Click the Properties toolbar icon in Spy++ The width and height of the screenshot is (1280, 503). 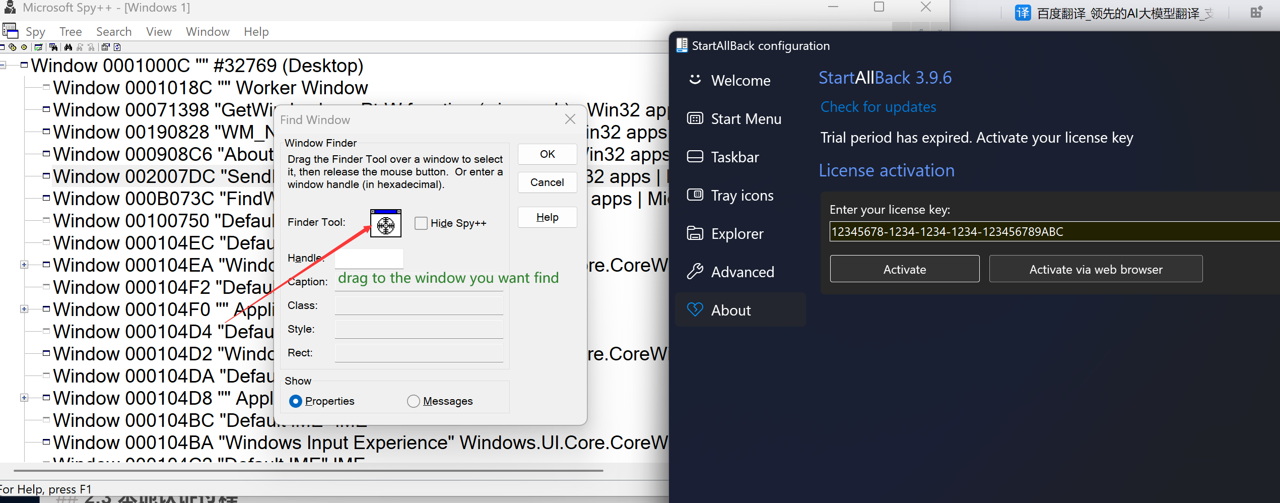pos(106,47)
